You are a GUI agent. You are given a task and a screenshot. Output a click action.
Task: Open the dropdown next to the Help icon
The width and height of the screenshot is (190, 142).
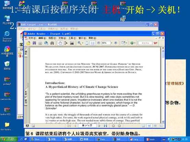tap(135, 43)
